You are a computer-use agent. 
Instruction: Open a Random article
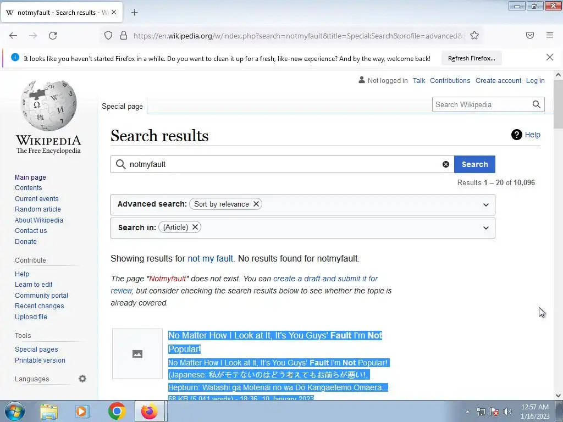38,209
